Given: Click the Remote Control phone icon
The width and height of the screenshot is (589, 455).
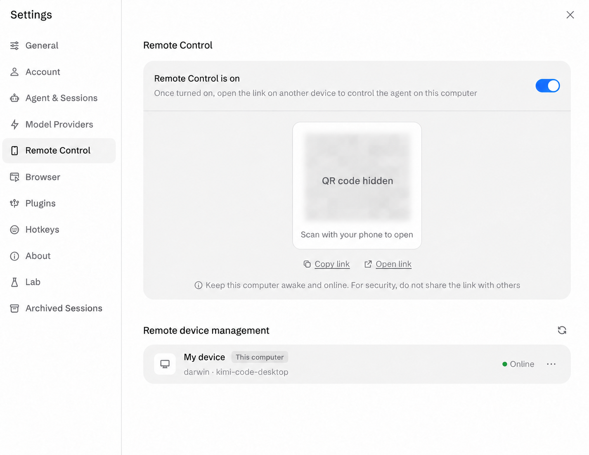Looking at the screenshot, I should click(x=14, y=151).
